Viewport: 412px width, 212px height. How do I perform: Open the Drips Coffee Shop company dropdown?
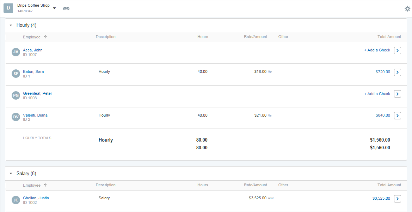click(x=54, y=8)
